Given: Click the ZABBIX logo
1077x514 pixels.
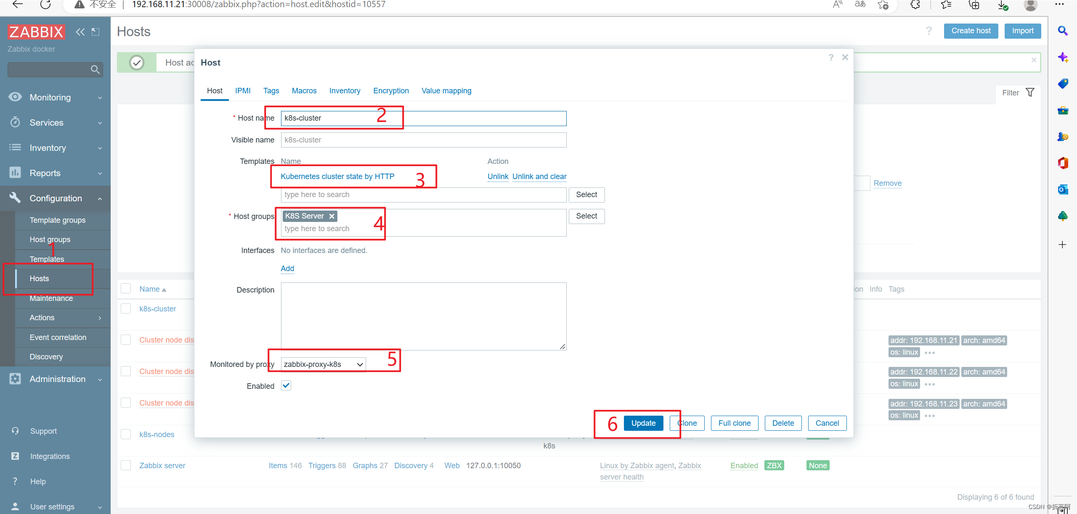Looking at the screenshot, I should point(36,32).
